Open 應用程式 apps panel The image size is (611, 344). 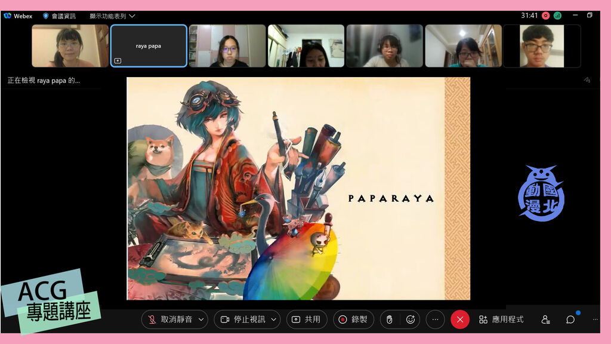501,320
